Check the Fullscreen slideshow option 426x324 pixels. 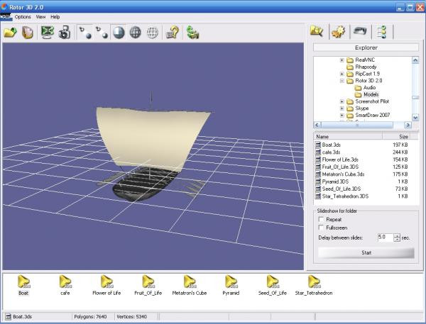322,228
